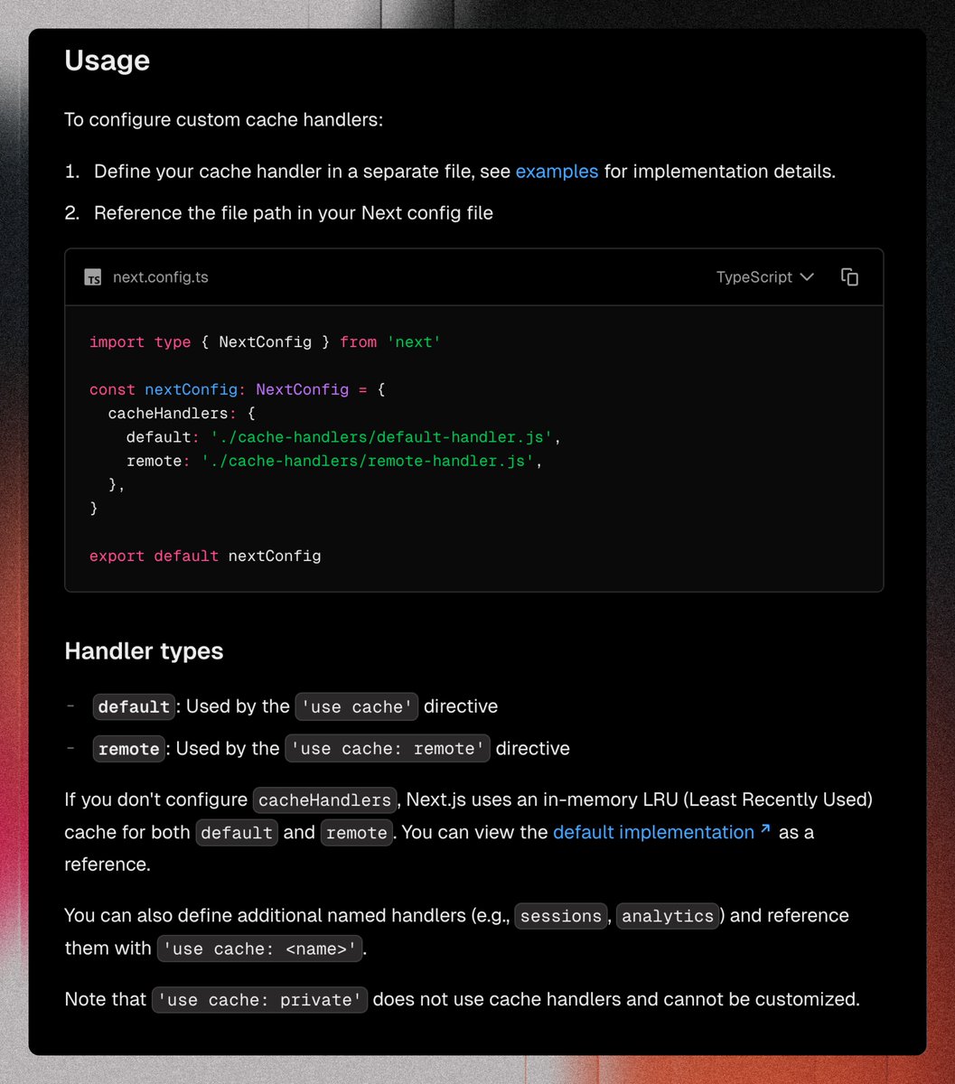Open the examples link
Image resolution: width=955 pixels, height=1084 pixels.
coord(557,172)
